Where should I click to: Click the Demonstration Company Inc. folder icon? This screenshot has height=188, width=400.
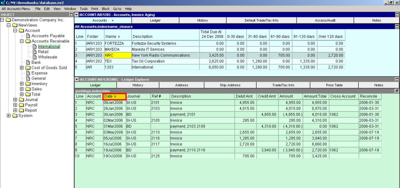[8, 20]
